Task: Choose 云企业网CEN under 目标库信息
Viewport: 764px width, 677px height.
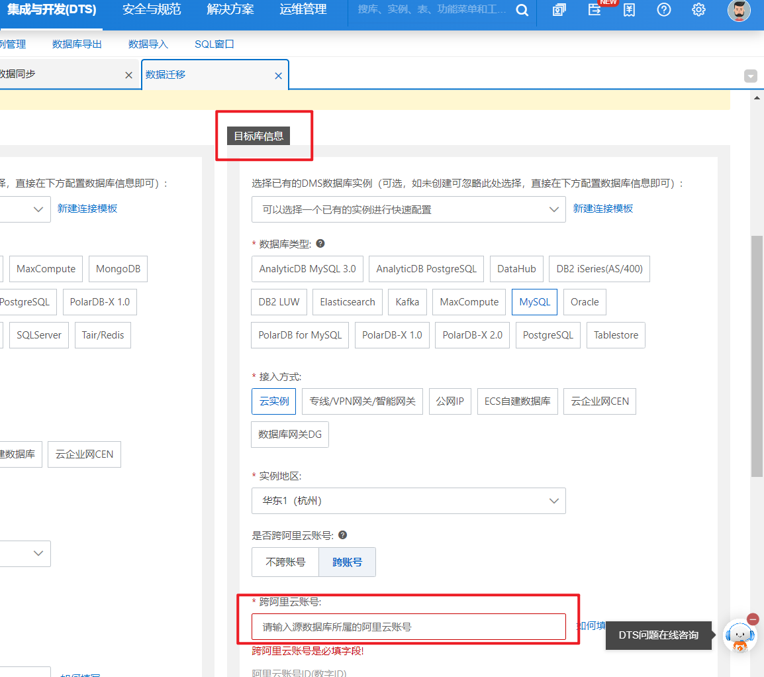Action: tap(600, 401)
